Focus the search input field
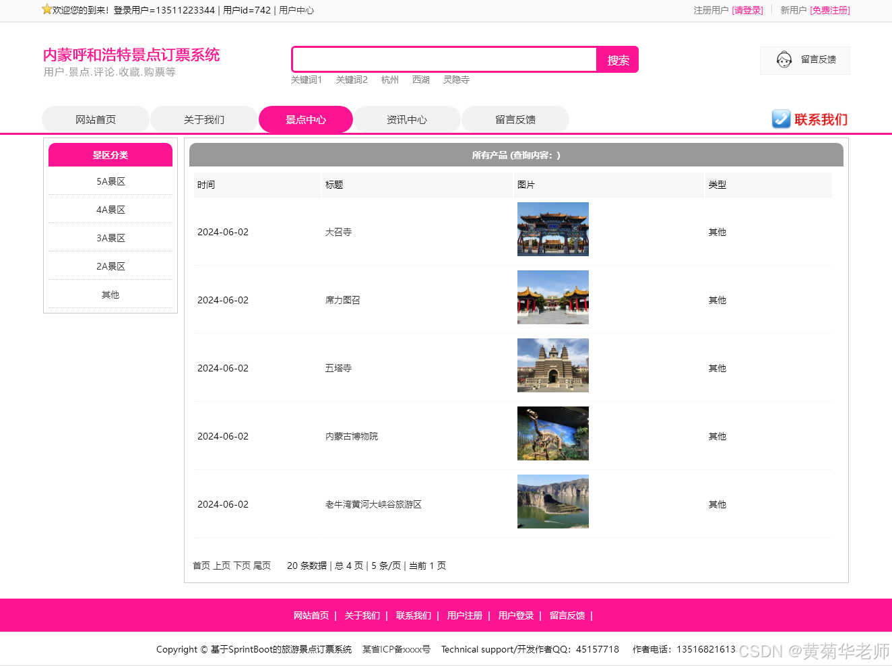892x666 pixels. tap(445, 59)
